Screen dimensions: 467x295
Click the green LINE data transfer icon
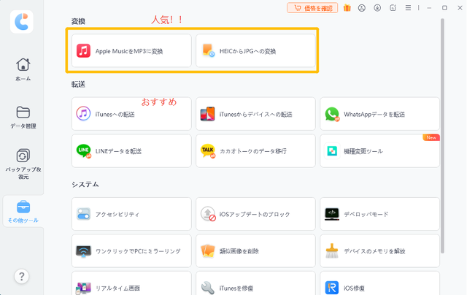(84, 150)
